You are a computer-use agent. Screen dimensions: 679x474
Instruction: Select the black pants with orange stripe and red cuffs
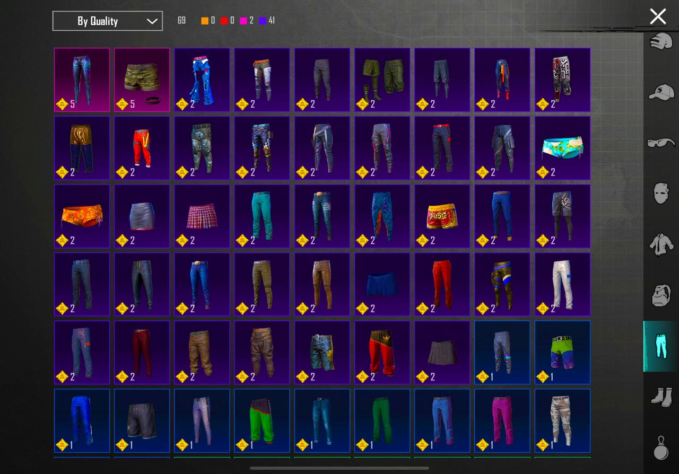tap(502, 80)
